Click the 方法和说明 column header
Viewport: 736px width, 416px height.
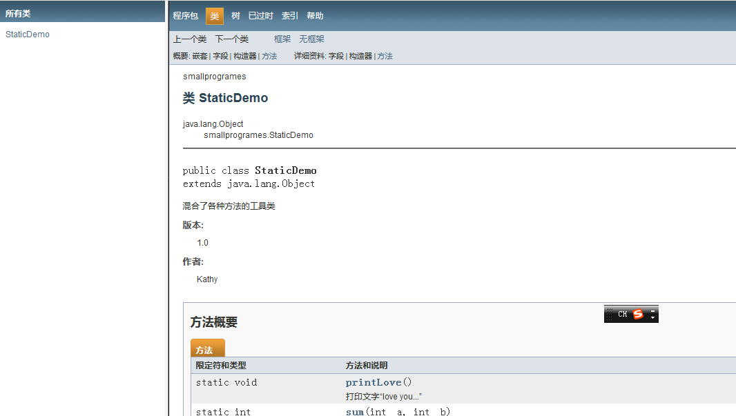[x=367, y=366]
